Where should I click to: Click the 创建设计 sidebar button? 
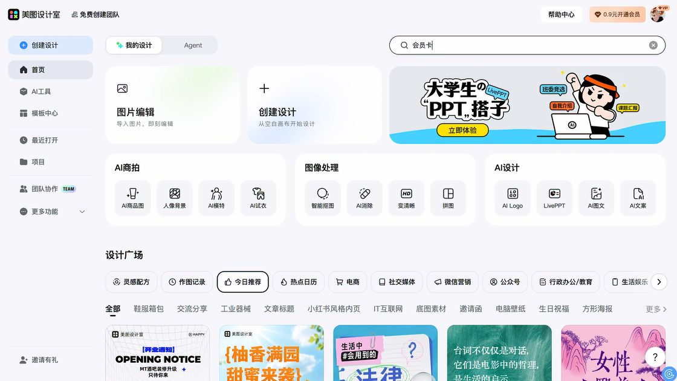coord(51,45)
